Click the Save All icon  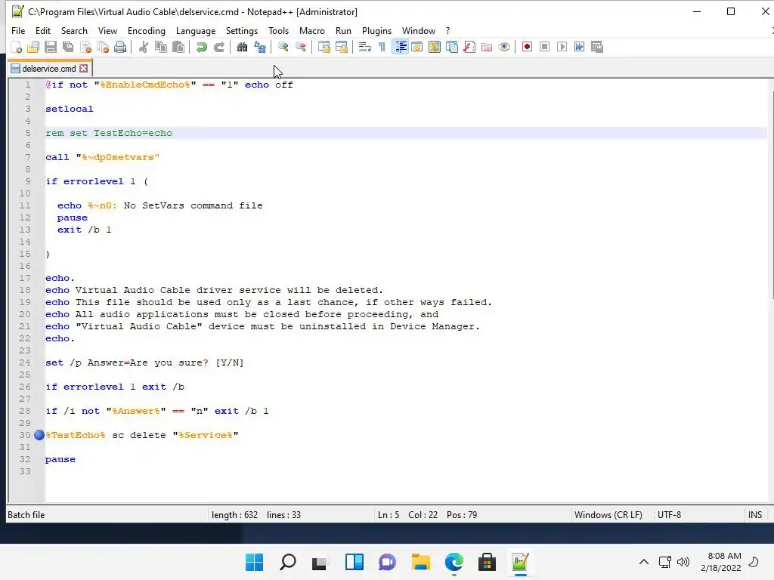(x=68, y=48)
